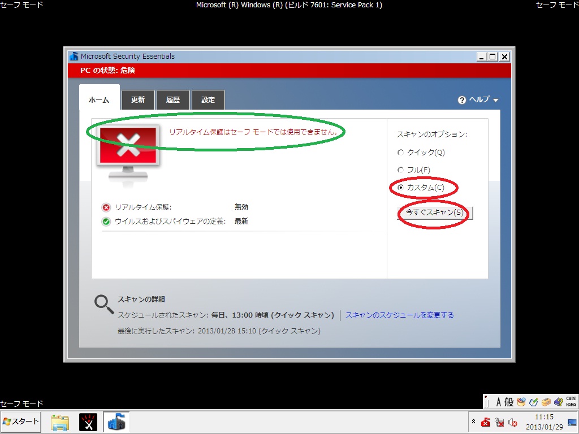Click the 最新 status value
Image resolution: width=579 pixels, height=434 pixels.
coord(241,221)
